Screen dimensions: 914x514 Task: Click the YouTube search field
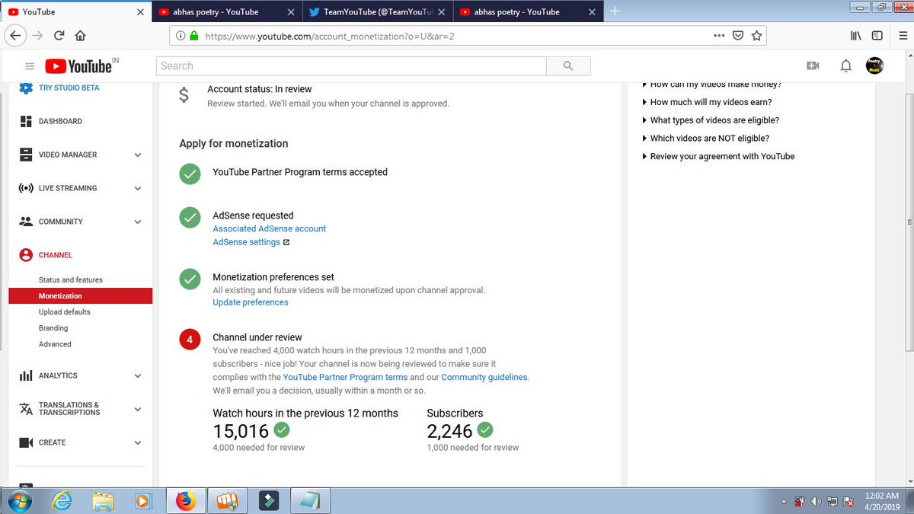click(x=351, y=66)
